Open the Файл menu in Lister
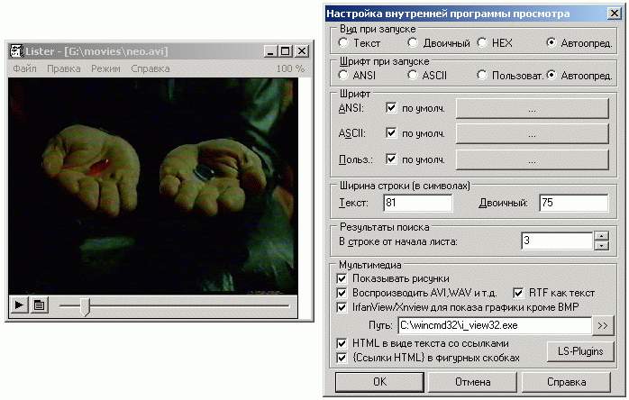The width and height of the screenshot is (629, 400). point(24,68)
